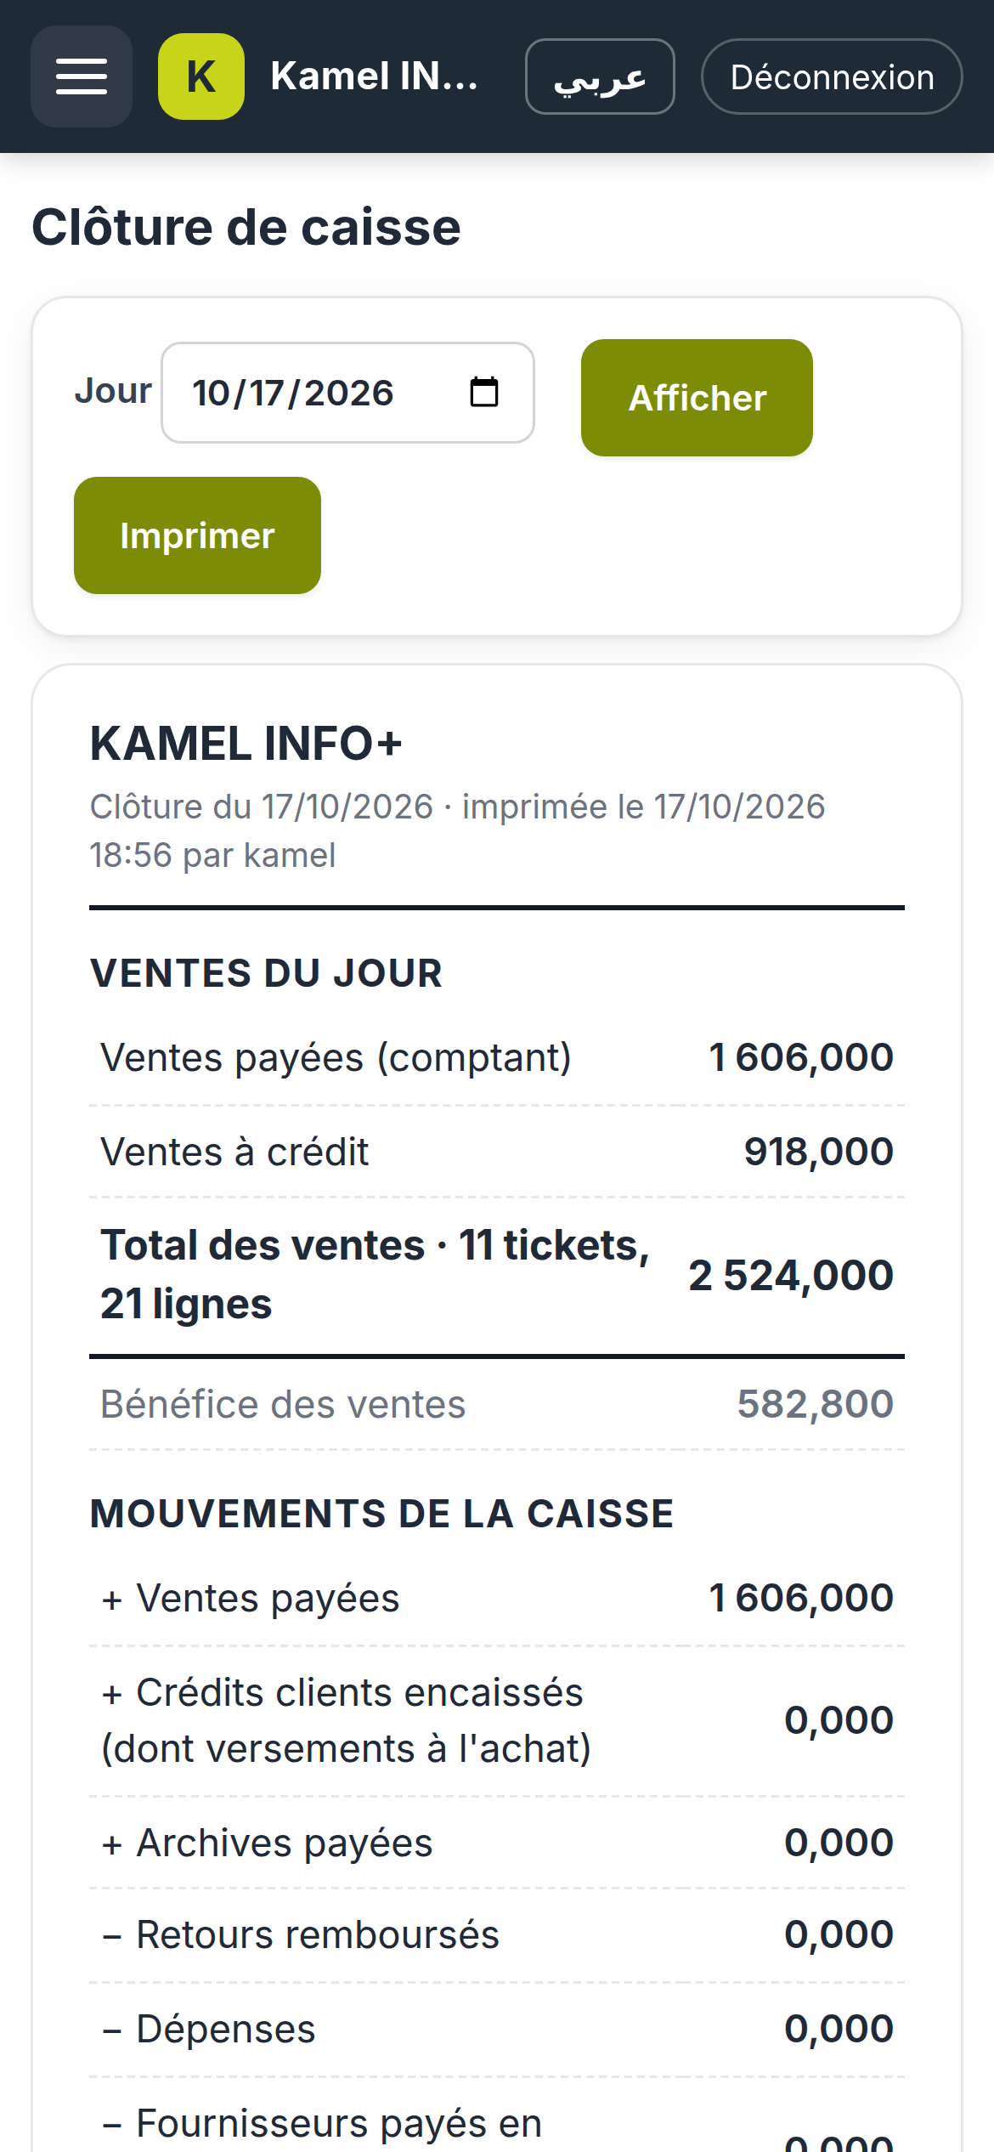Click the Déconnexion button
994x2152 pixels.
tap(832, 76)
